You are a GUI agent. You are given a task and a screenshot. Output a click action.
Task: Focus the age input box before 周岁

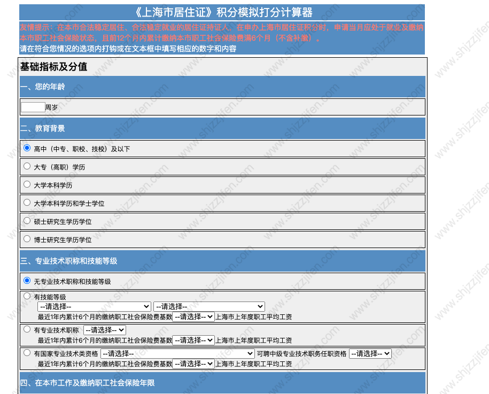pos(33,107)
